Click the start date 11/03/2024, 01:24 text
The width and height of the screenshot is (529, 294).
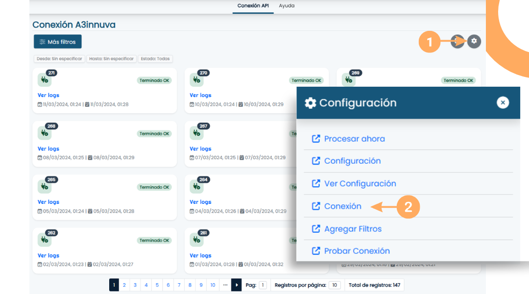tap(62, 104)
